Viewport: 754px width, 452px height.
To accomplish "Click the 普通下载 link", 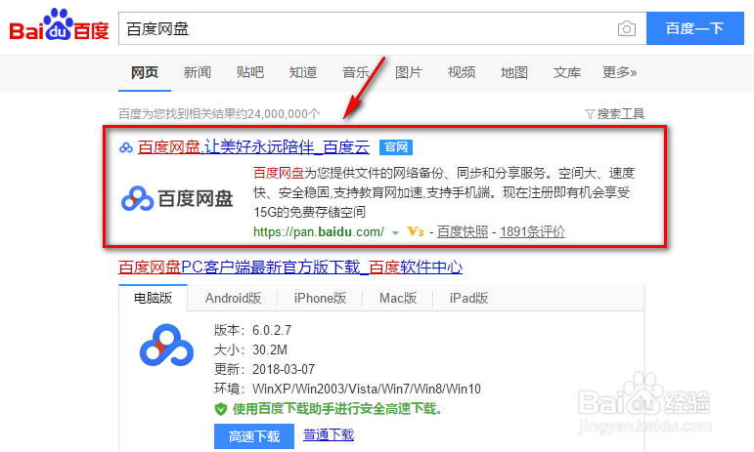I will point(329,434).
